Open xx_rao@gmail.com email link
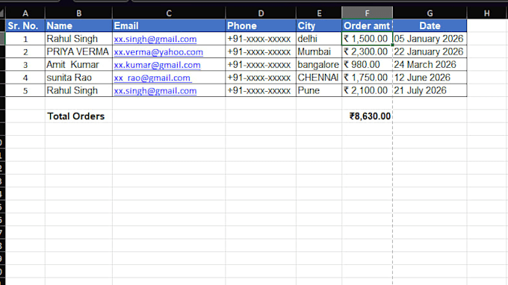 152,78
